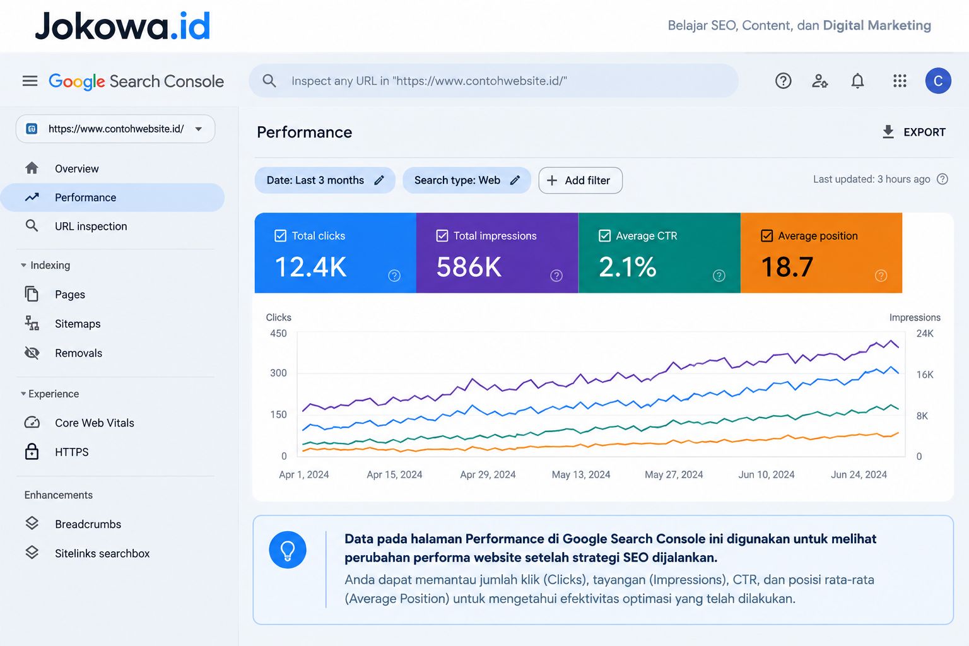
Task: Open the property selector dropdown arrow
Action: pos(199,129)
